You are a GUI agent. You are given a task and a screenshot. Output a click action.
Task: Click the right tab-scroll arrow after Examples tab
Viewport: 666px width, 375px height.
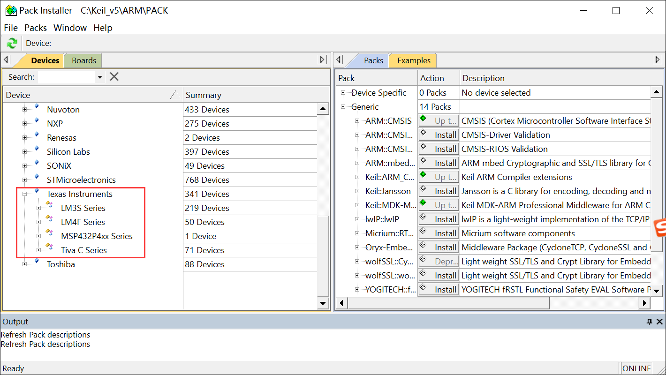click(658, 60)
